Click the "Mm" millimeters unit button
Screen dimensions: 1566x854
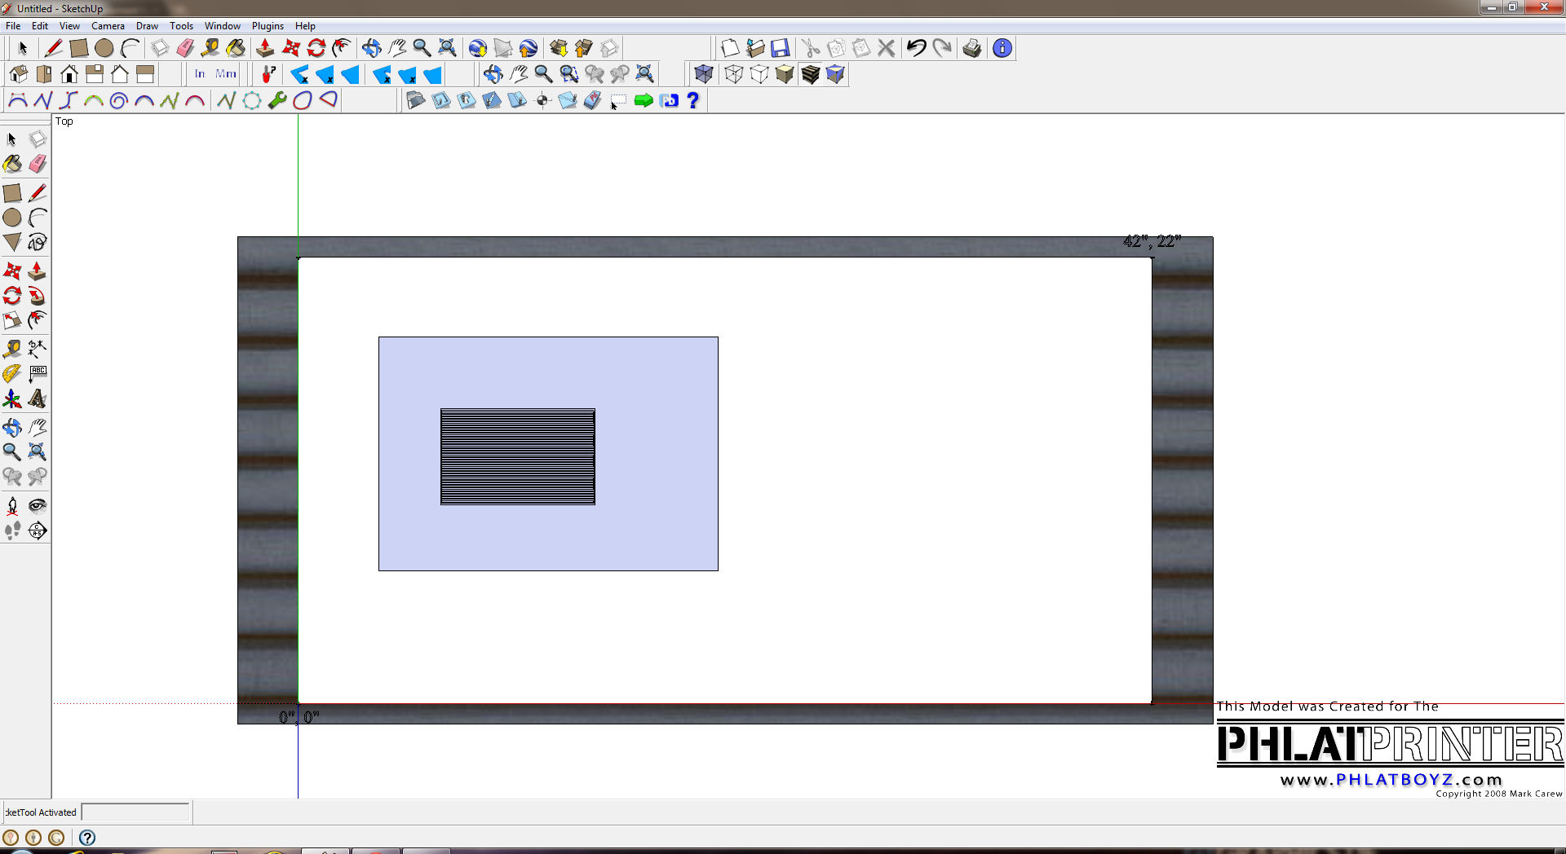coord(226,74)
